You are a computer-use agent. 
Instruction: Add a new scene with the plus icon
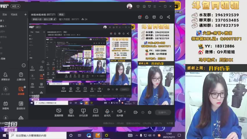25,15
